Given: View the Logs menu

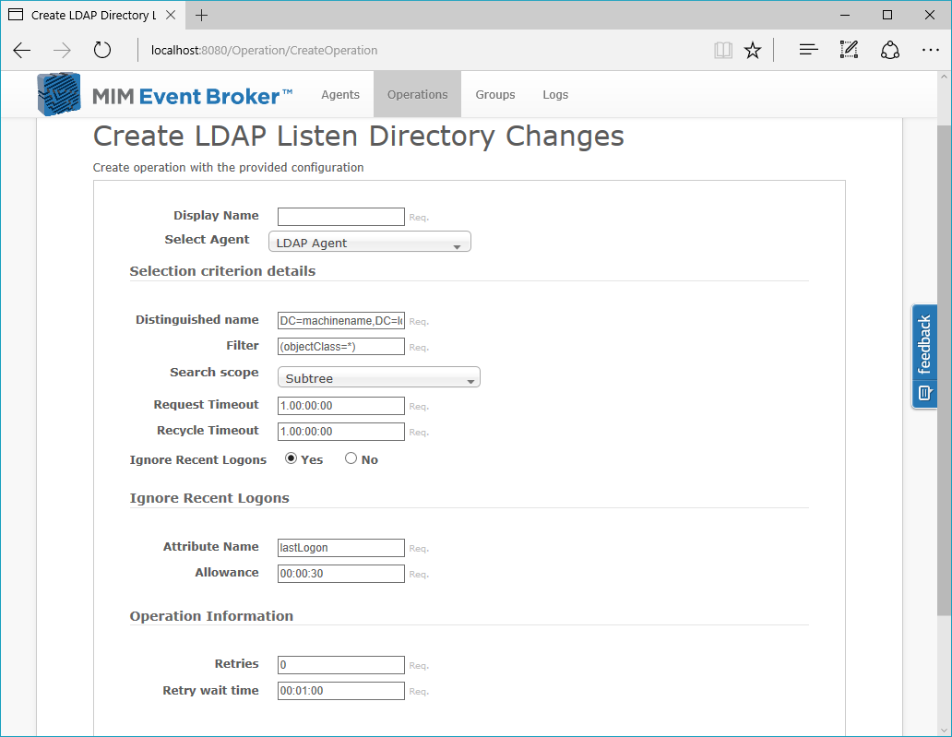Looking at the screenshot, I should (x=555, y=95).
